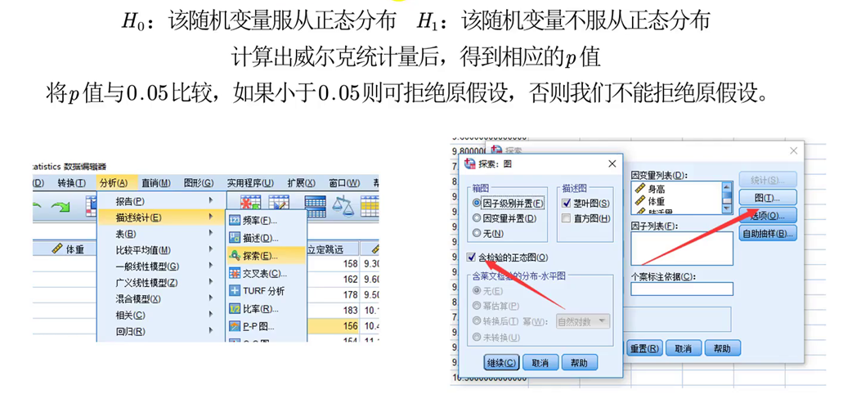Select 转换后(T) radio button
The height and width of the screenshot is (394, 843).
[x=476, y=321]
